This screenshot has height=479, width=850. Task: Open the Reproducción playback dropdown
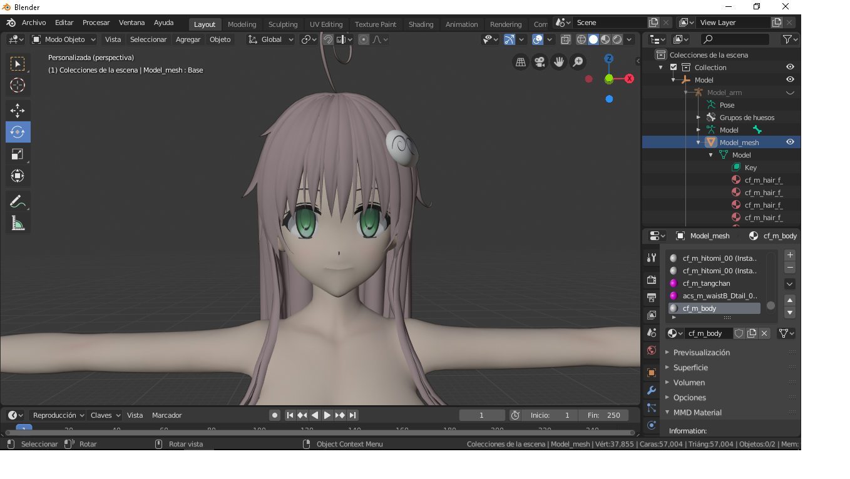58,415
